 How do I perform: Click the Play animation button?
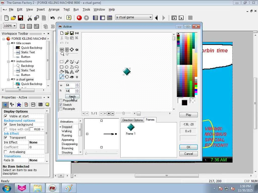(x=188, y=115)
